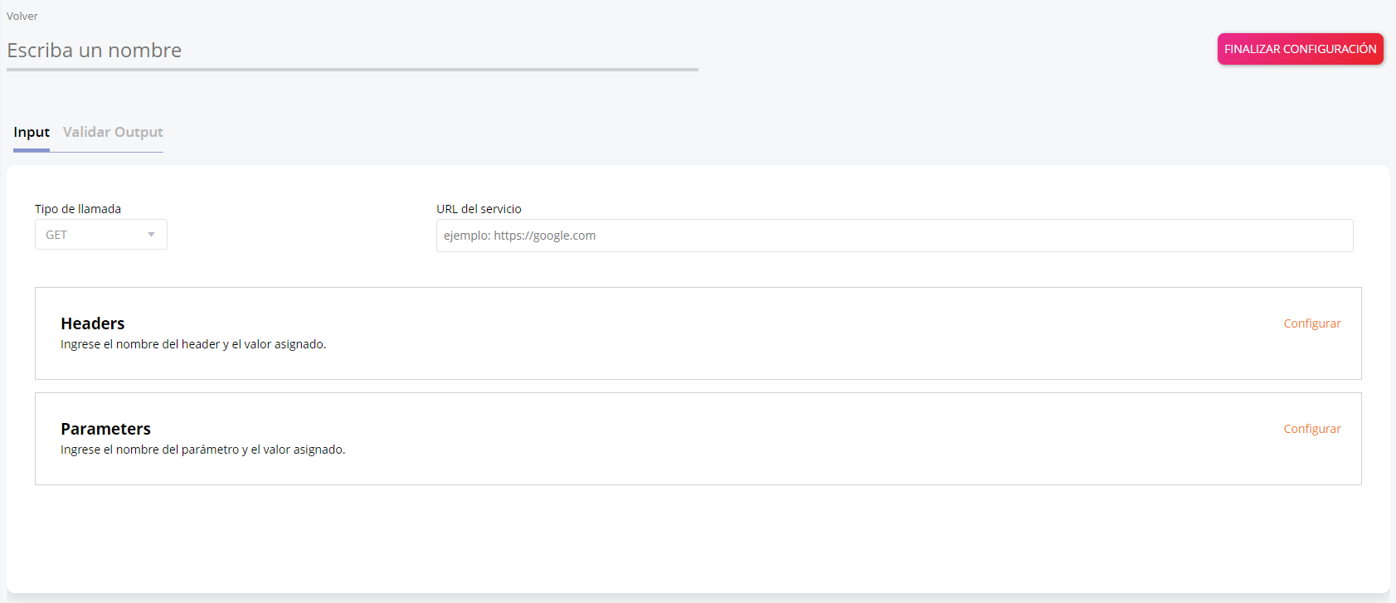
Task: Click Configurar in the Parameters section
Action: point(1311,429)
